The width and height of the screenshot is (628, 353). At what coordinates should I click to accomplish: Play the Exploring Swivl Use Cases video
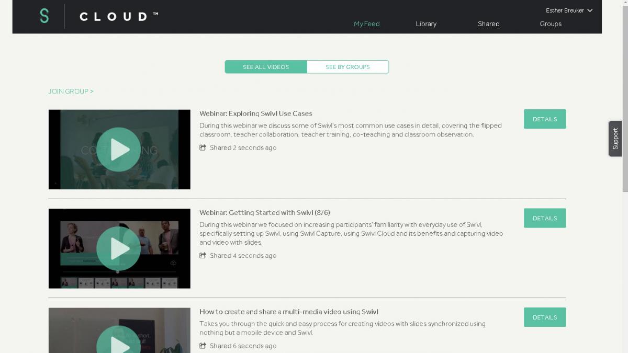(x=119, y=150)
